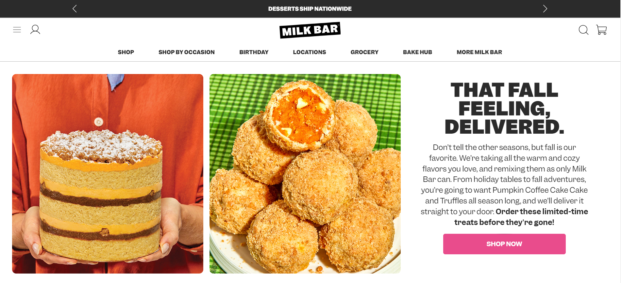Open Bake Hub nav item
The image size is (621, 283).
point(417,52)
